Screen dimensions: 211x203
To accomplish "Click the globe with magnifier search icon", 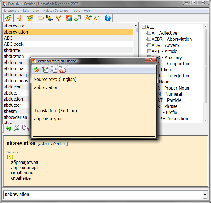I will click(x=69, y=18).
